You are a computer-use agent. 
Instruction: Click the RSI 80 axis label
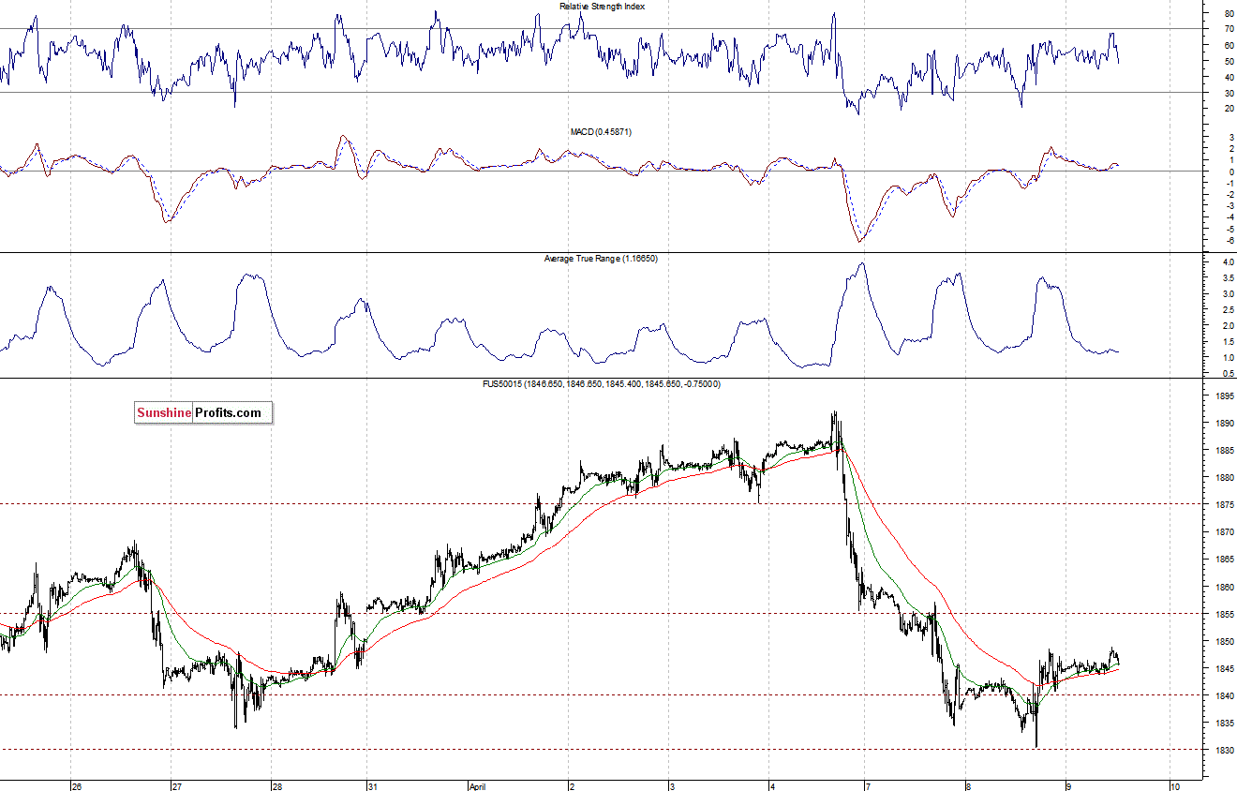[x=1229, y=14]
